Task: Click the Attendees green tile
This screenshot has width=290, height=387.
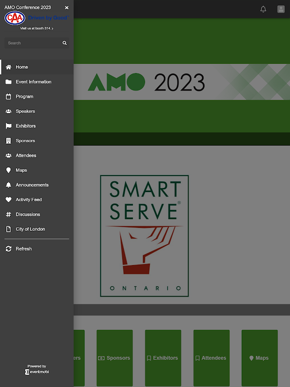Action: pos(211,358)
